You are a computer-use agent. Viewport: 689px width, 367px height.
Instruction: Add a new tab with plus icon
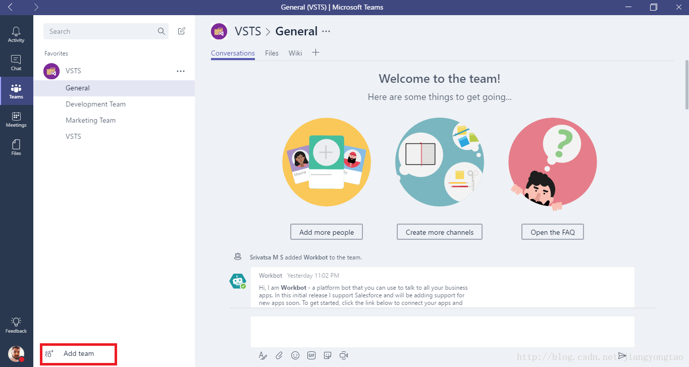point(316,53)
